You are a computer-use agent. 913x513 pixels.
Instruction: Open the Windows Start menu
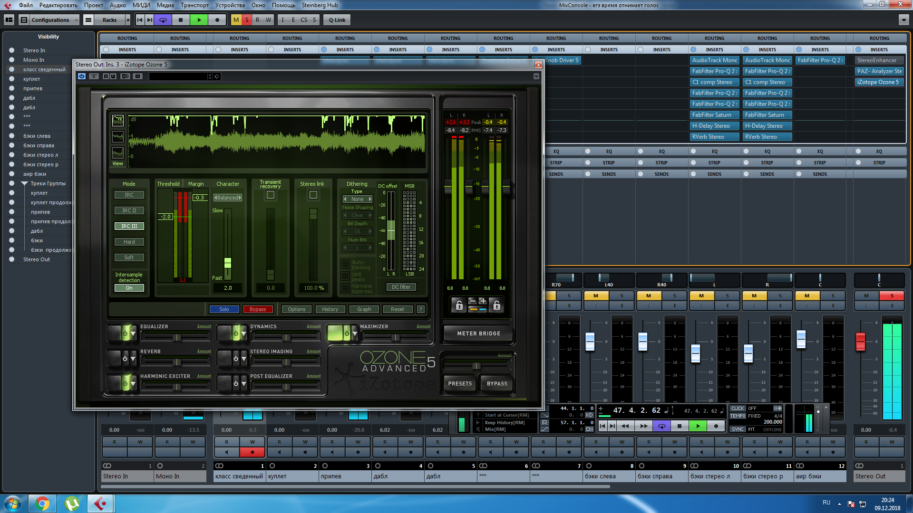point(13,503)
